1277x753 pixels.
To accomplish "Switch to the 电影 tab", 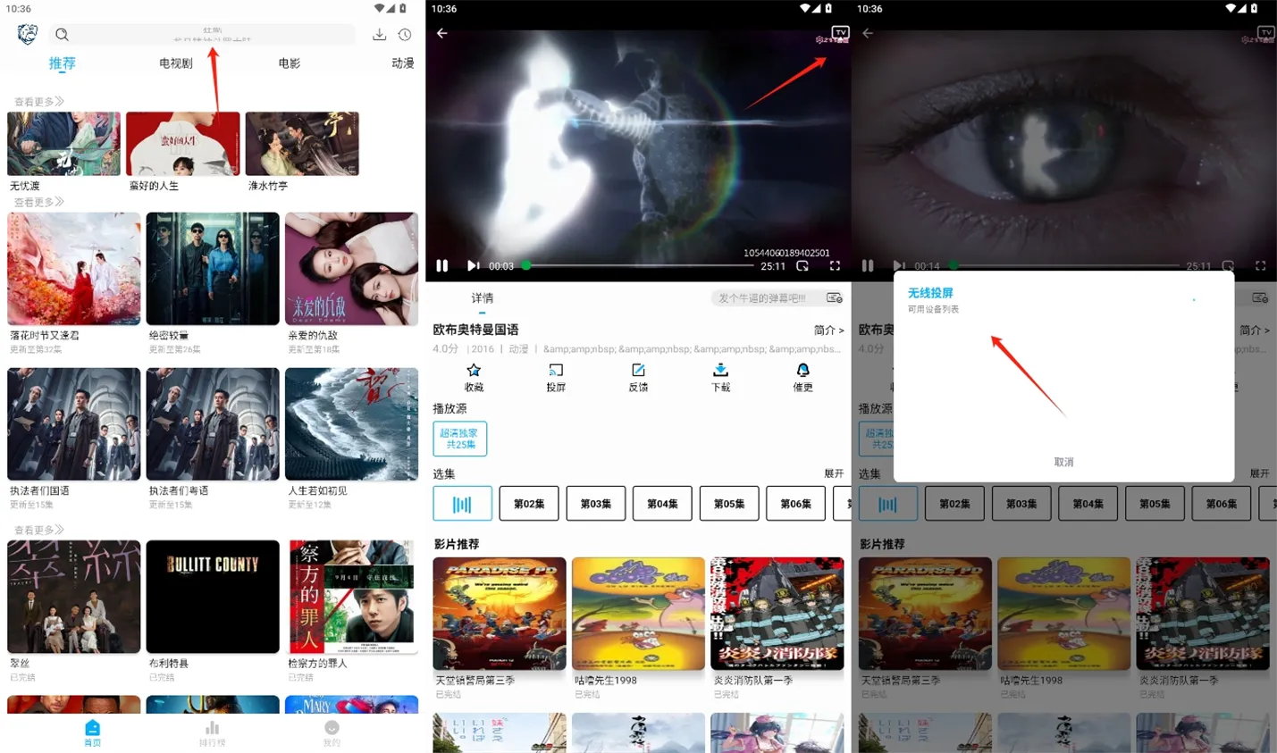I will [x=290, y=63].
